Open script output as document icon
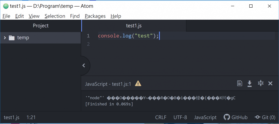The height and width of the screenshot is (124, 279). click(x=240, y=83)
